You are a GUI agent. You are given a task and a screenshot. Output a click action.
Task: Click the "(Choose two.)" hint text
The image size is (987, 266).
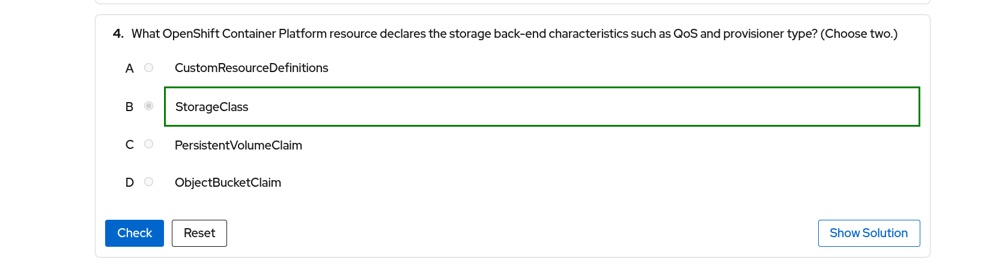tap(859, 34)
